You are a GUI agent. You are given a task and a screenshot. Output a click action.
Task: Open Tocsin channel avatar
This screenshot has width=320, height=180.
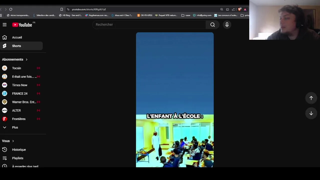(4, 68)
